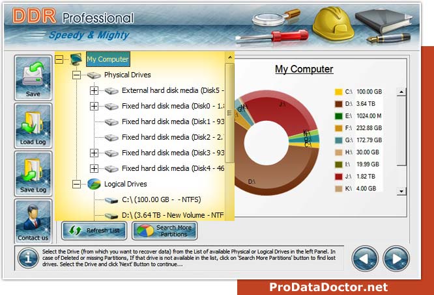Select the C:\ (100.00 GB NTFS) row
434x295 pixels.
pyautogui.click(x=162, y=199)
